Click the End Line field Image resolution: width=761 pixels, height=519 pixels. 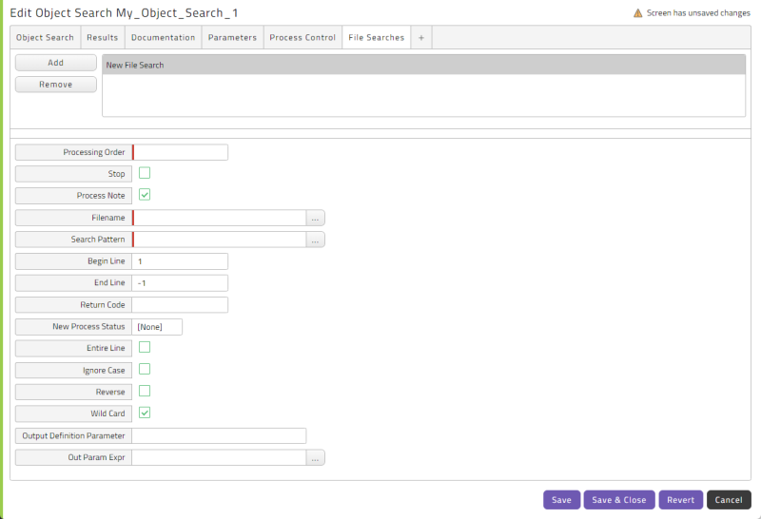(x=180, y=283)
